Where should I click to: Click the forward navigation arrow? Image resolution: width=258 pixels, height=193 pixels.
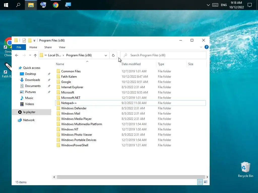(24, 55)
